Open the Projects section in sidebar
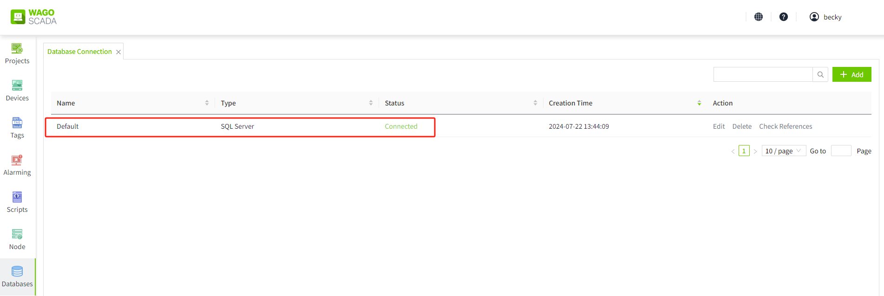Image resolution: width=884 pixels, height=296 pixels. 17,54
